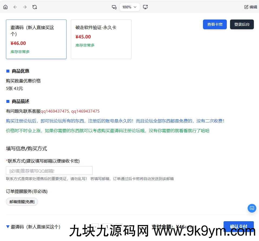Go forward with the right arrow
Viewport: 259px width, 241px height.
(x=25, y=7)
